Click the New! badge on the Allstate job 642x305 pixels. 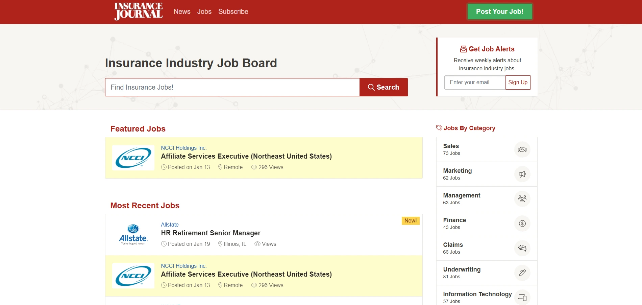[411, 221]
